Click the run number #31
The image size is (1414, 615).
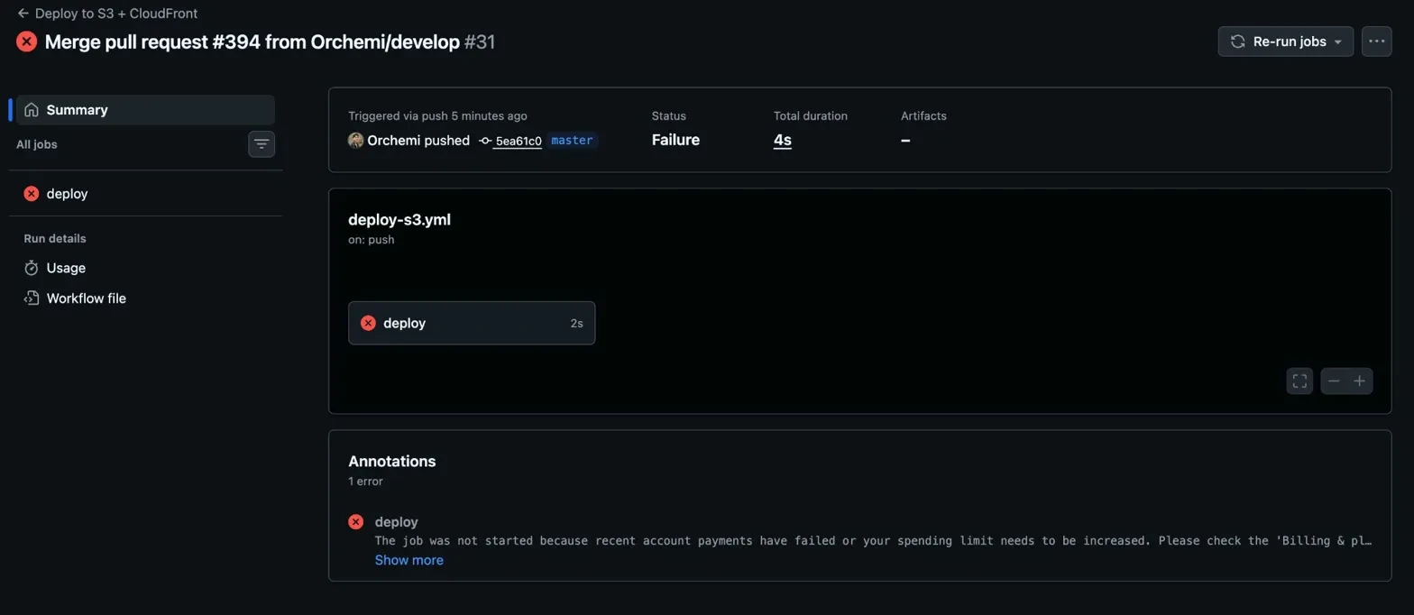pos(480,41)
